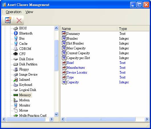This screenshot has width=151, height=129.
Task: Select the Mouse icon in the tree
Action: (x=16, y=110)
